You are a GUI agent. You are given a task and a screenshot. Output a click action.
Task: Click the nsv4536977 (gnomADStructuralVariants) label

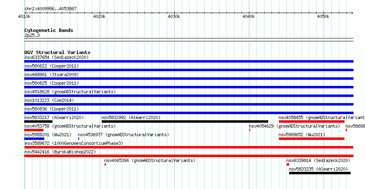123,135
